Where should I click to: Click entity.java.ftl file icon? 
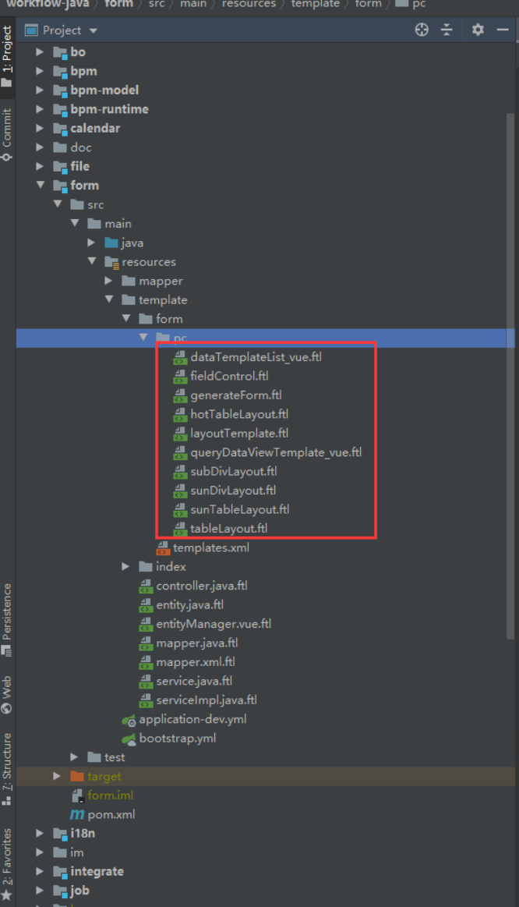[147, 606]
